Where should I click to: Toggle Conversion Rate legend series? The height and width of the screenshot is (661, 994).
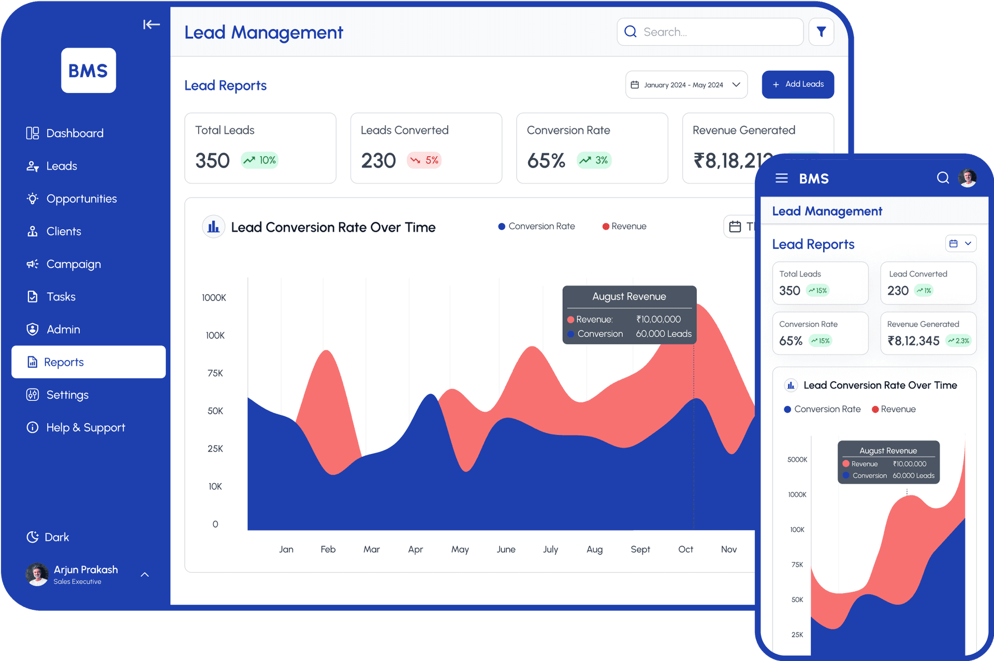point(536,227)
